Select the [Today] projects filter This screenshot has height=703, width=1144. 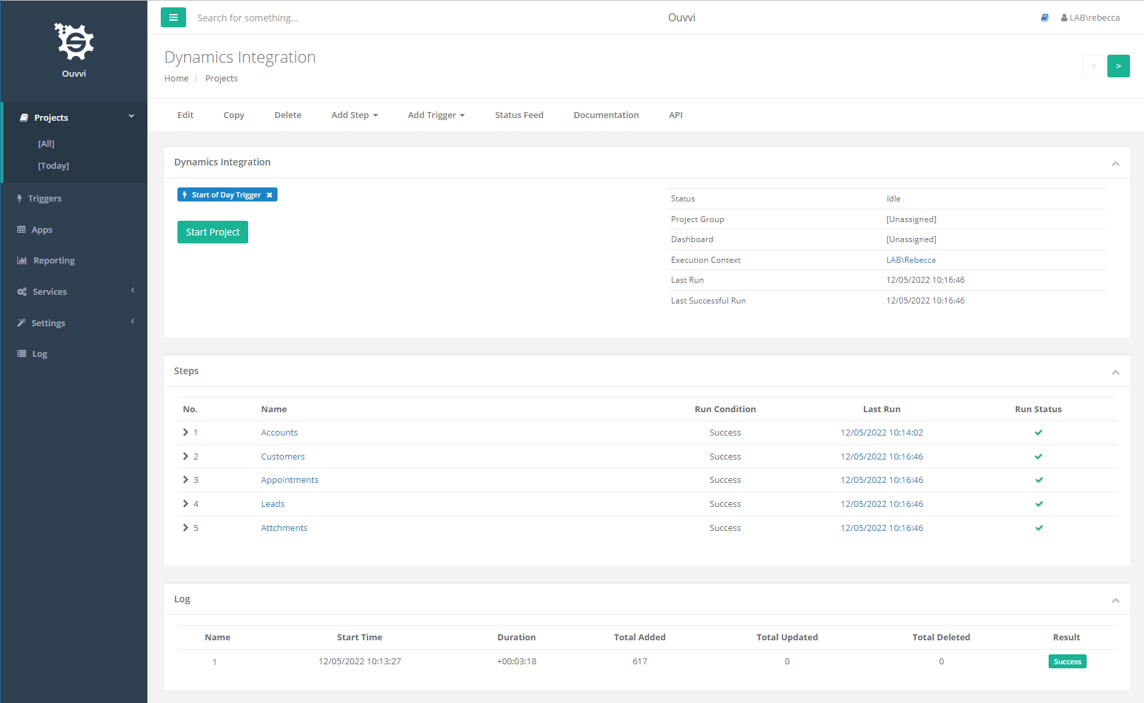53,165
